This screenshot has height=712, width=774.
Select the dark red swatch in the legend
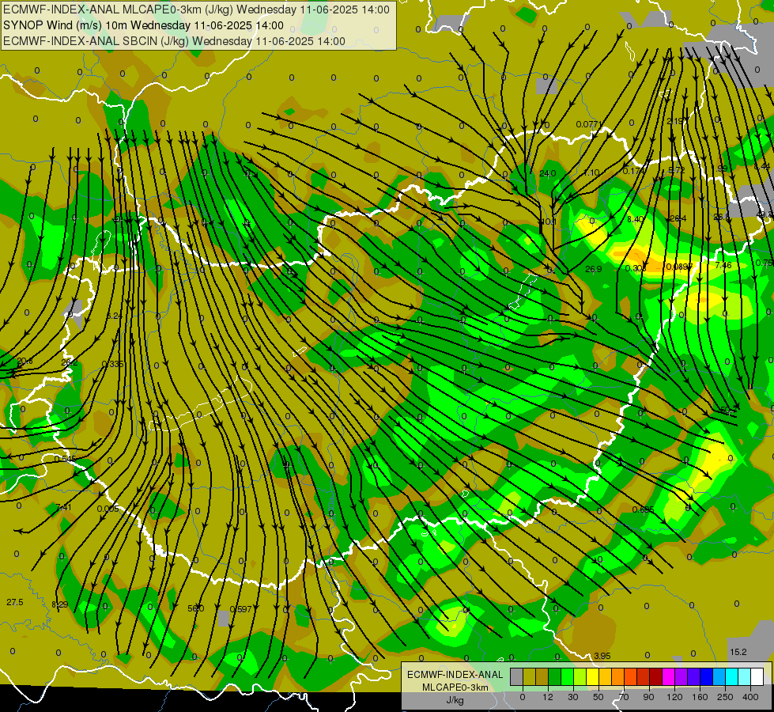click(655, 676)
